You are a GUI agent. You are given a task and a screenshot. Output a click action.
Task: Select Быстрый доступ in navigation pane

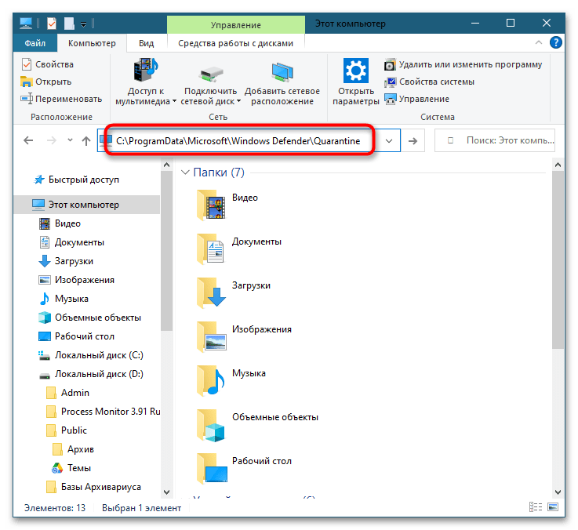tap(76, 180)
